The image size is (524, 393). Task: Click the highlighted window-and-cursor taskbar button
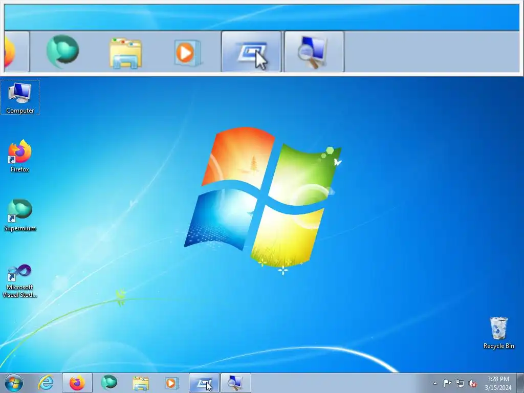(x=204, y=383)
